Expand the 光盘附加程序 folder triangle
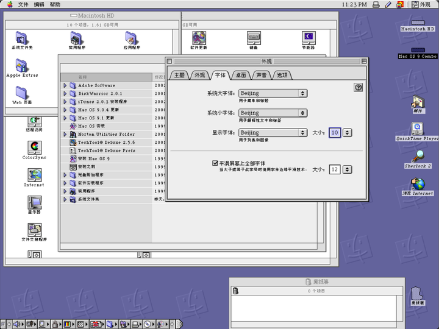This screenshot has width=439, height=329. [65, 175]
